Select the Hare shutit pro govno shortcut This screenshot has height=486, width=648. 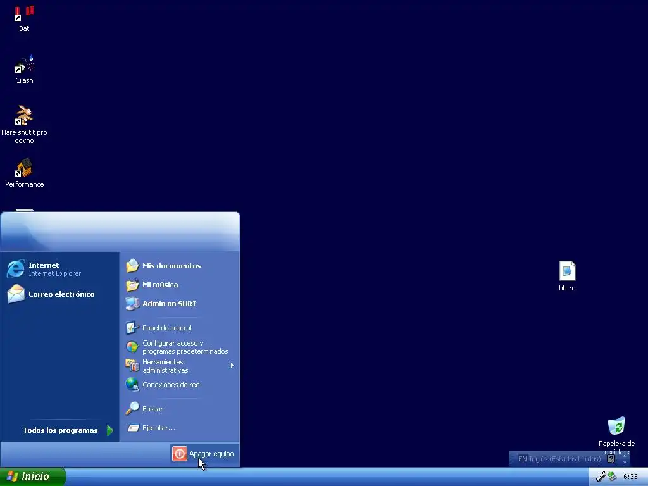[24, 125]
